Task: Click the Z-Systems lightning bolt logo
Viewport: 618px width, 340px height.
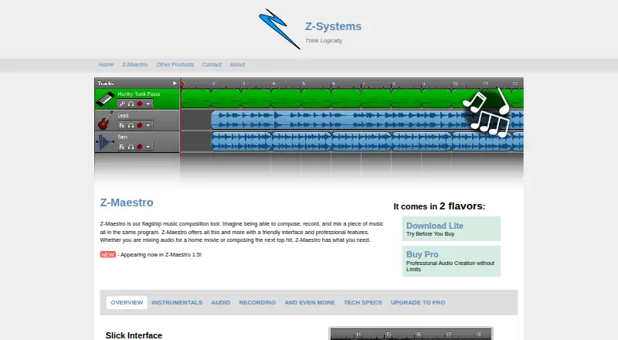Action: [280, 29]
